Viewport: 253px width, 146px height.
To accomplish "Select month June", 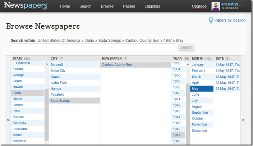I will [202, 95].
